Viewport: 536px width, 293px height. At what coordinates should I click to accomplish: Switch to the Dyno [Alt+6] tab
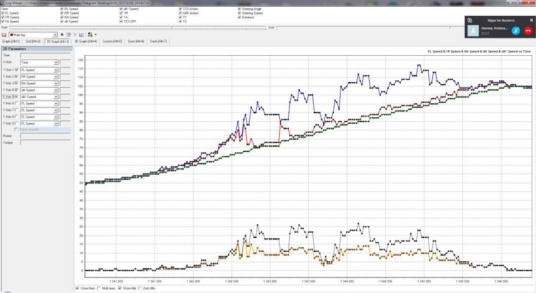click(136, 41)
